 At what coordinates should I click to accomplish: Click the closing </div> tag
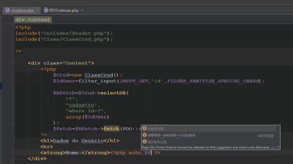(x=37, y=159)
